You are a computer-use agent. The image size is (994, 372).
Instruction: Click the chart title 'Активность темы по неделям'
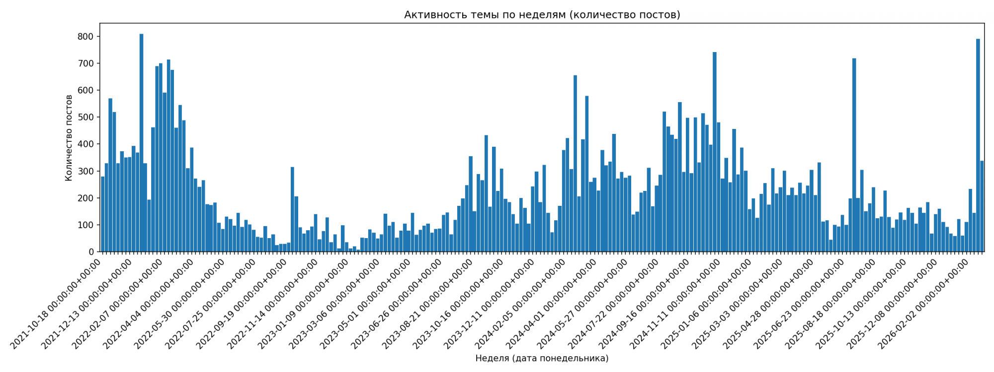[542, 15]
